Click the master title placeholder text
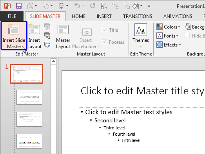 143,91
